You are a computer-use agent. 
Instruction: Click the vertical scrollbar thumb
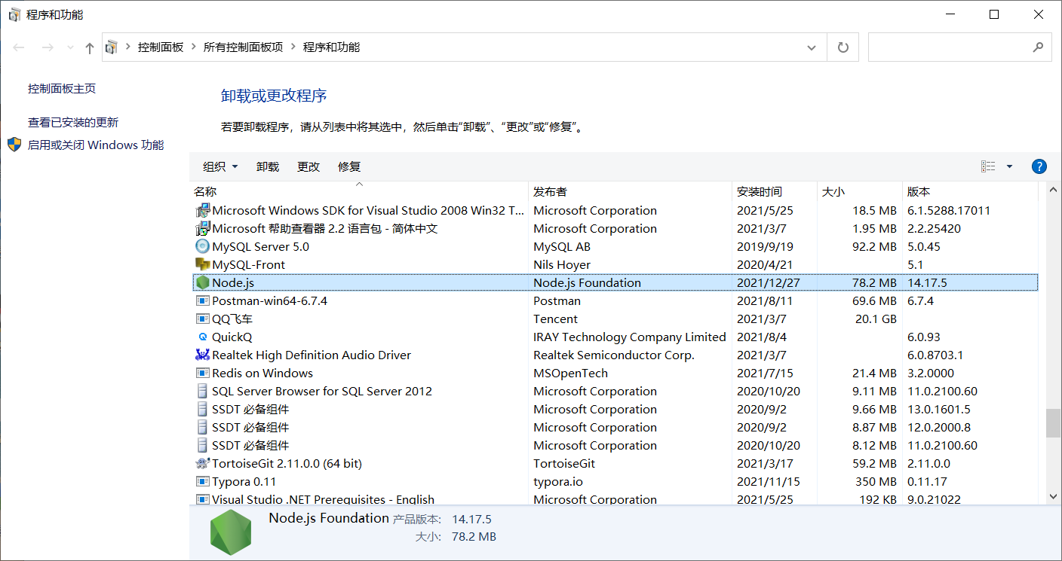(1053, 423)
